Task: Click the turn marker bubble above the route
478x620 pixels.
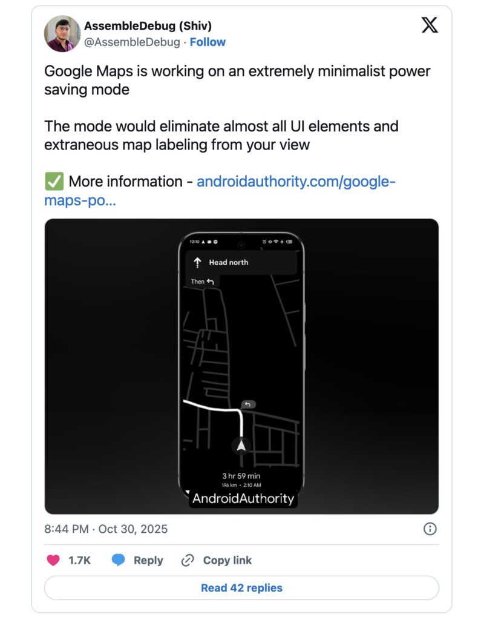Action: point(247,404)
